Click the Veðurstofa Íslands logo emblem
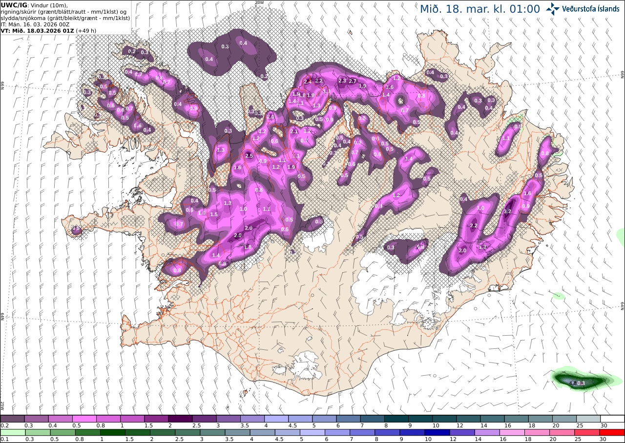Viewport: 625px width, 443px height. [553, 8]
